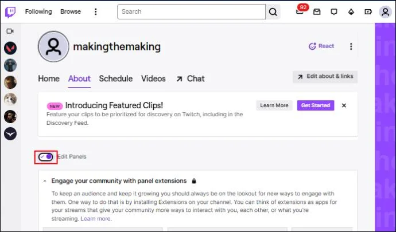The width and height of the screenshot is (396, 232).
Task: Open the Chat pop-out tab
Action: tap(191, 78)
